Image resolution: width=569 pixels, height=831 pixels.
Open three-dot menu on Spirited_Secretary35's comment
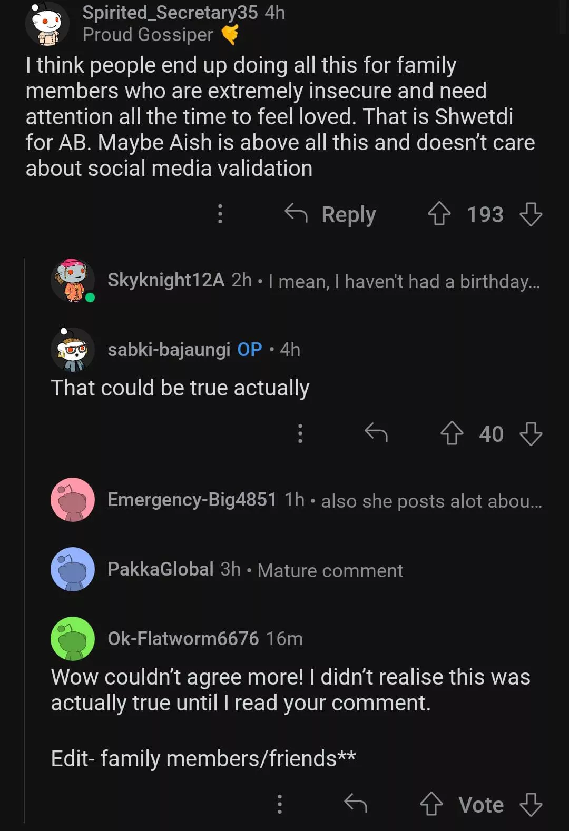(220, 214)
